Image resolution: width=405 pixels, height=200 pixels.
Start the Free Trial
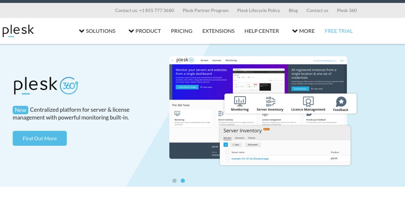(x=339, y=31)
